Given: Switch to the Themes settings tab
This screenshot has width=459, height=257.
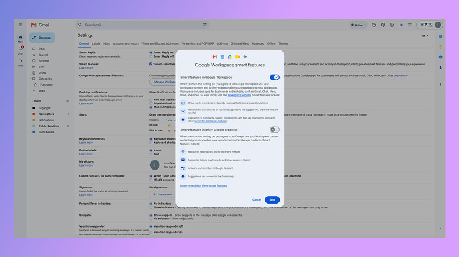Looking at the screenshot, I should pos(283,43).
